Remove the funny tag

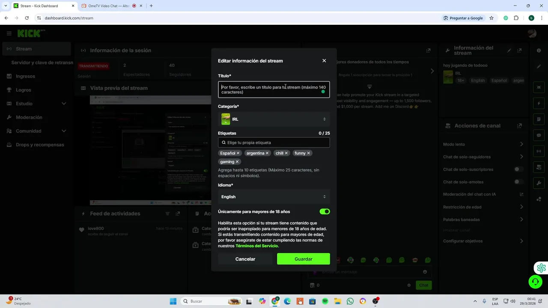308,153
